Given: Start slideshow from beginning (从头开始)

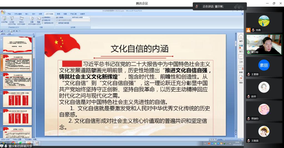Looking at the screenshot, I should (4, 20).
